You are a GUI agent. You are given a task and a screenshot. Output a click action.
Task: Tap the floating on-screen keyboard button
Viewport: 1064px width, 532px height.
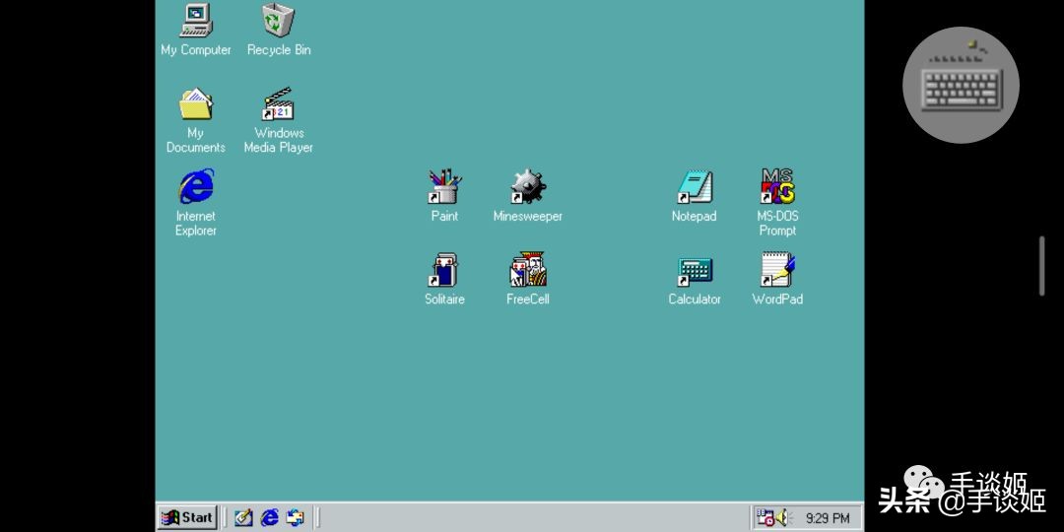(961, 85)
